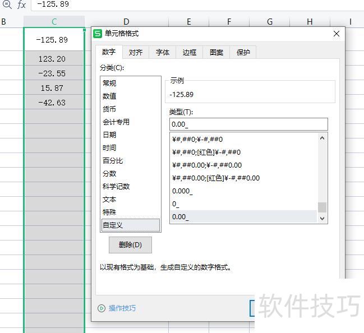Screen dimensions: 364x333
Task: Switch to the 边框 tab
Action: pyautogui.click(x=190, y=52)
